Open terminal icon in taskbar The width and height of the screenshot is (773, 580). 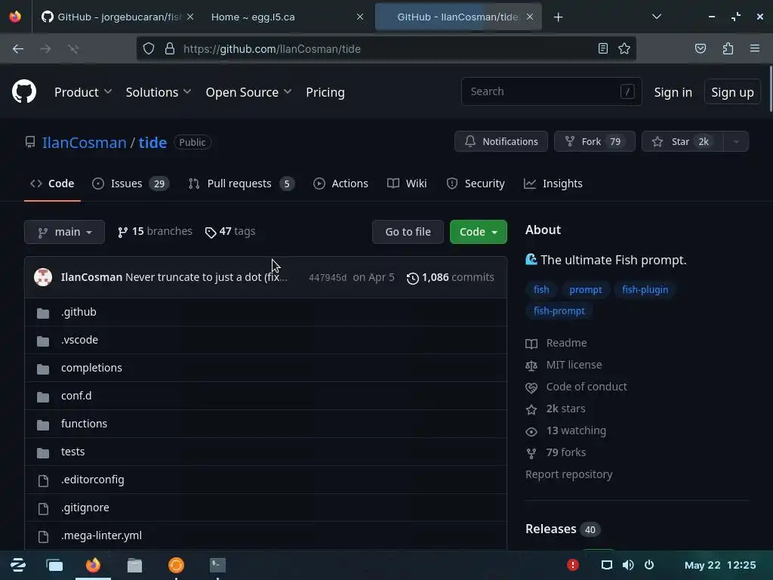click(x=217, y=565)
